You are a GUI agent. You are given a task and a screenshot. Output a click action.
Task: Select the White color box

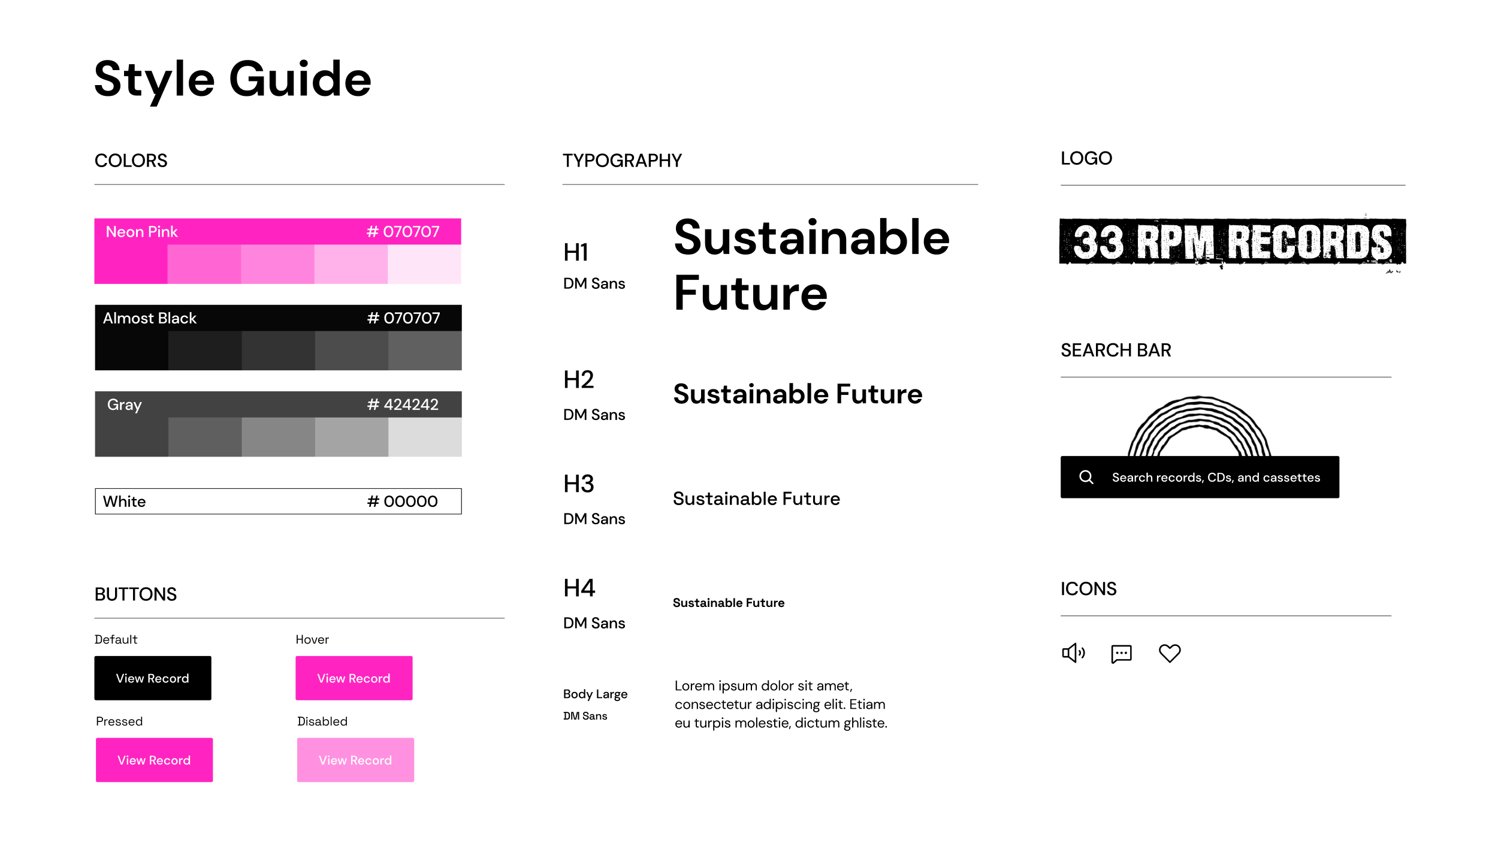[x=278, y=501]
